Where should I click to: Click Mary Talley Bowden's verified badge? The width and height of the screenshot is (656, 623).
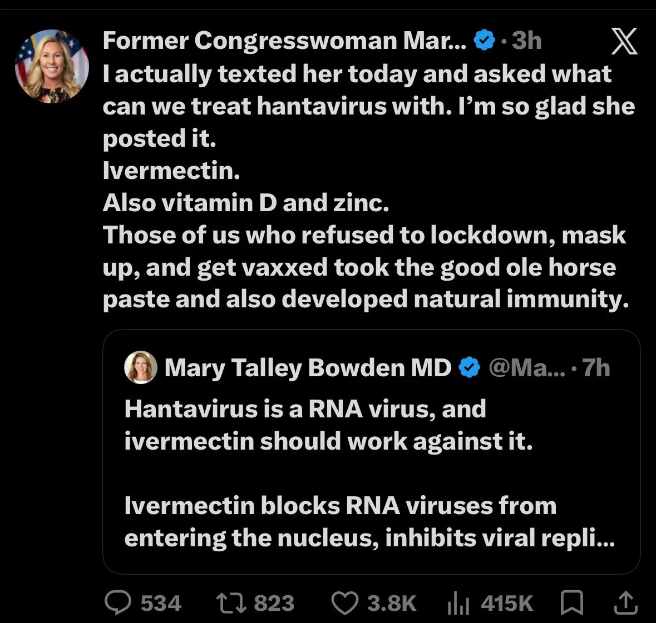470,368
